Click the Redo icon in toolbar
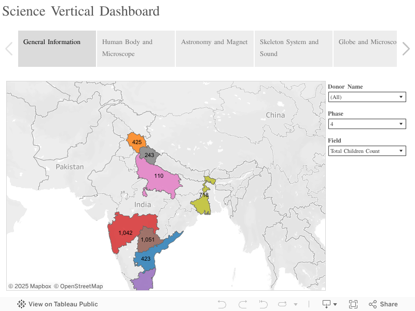 click(242, 304)
